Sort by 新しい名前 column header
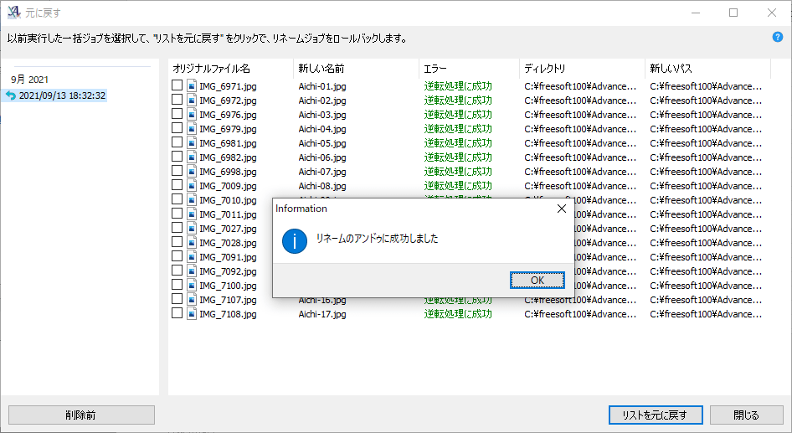Screen dimensions: 792x433 [x=356, y=68]
